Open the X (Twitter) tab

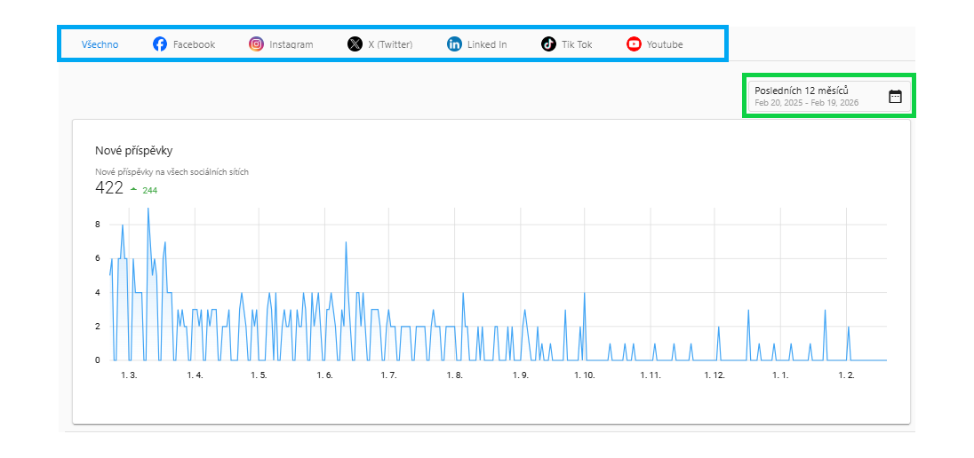[380, 44]
